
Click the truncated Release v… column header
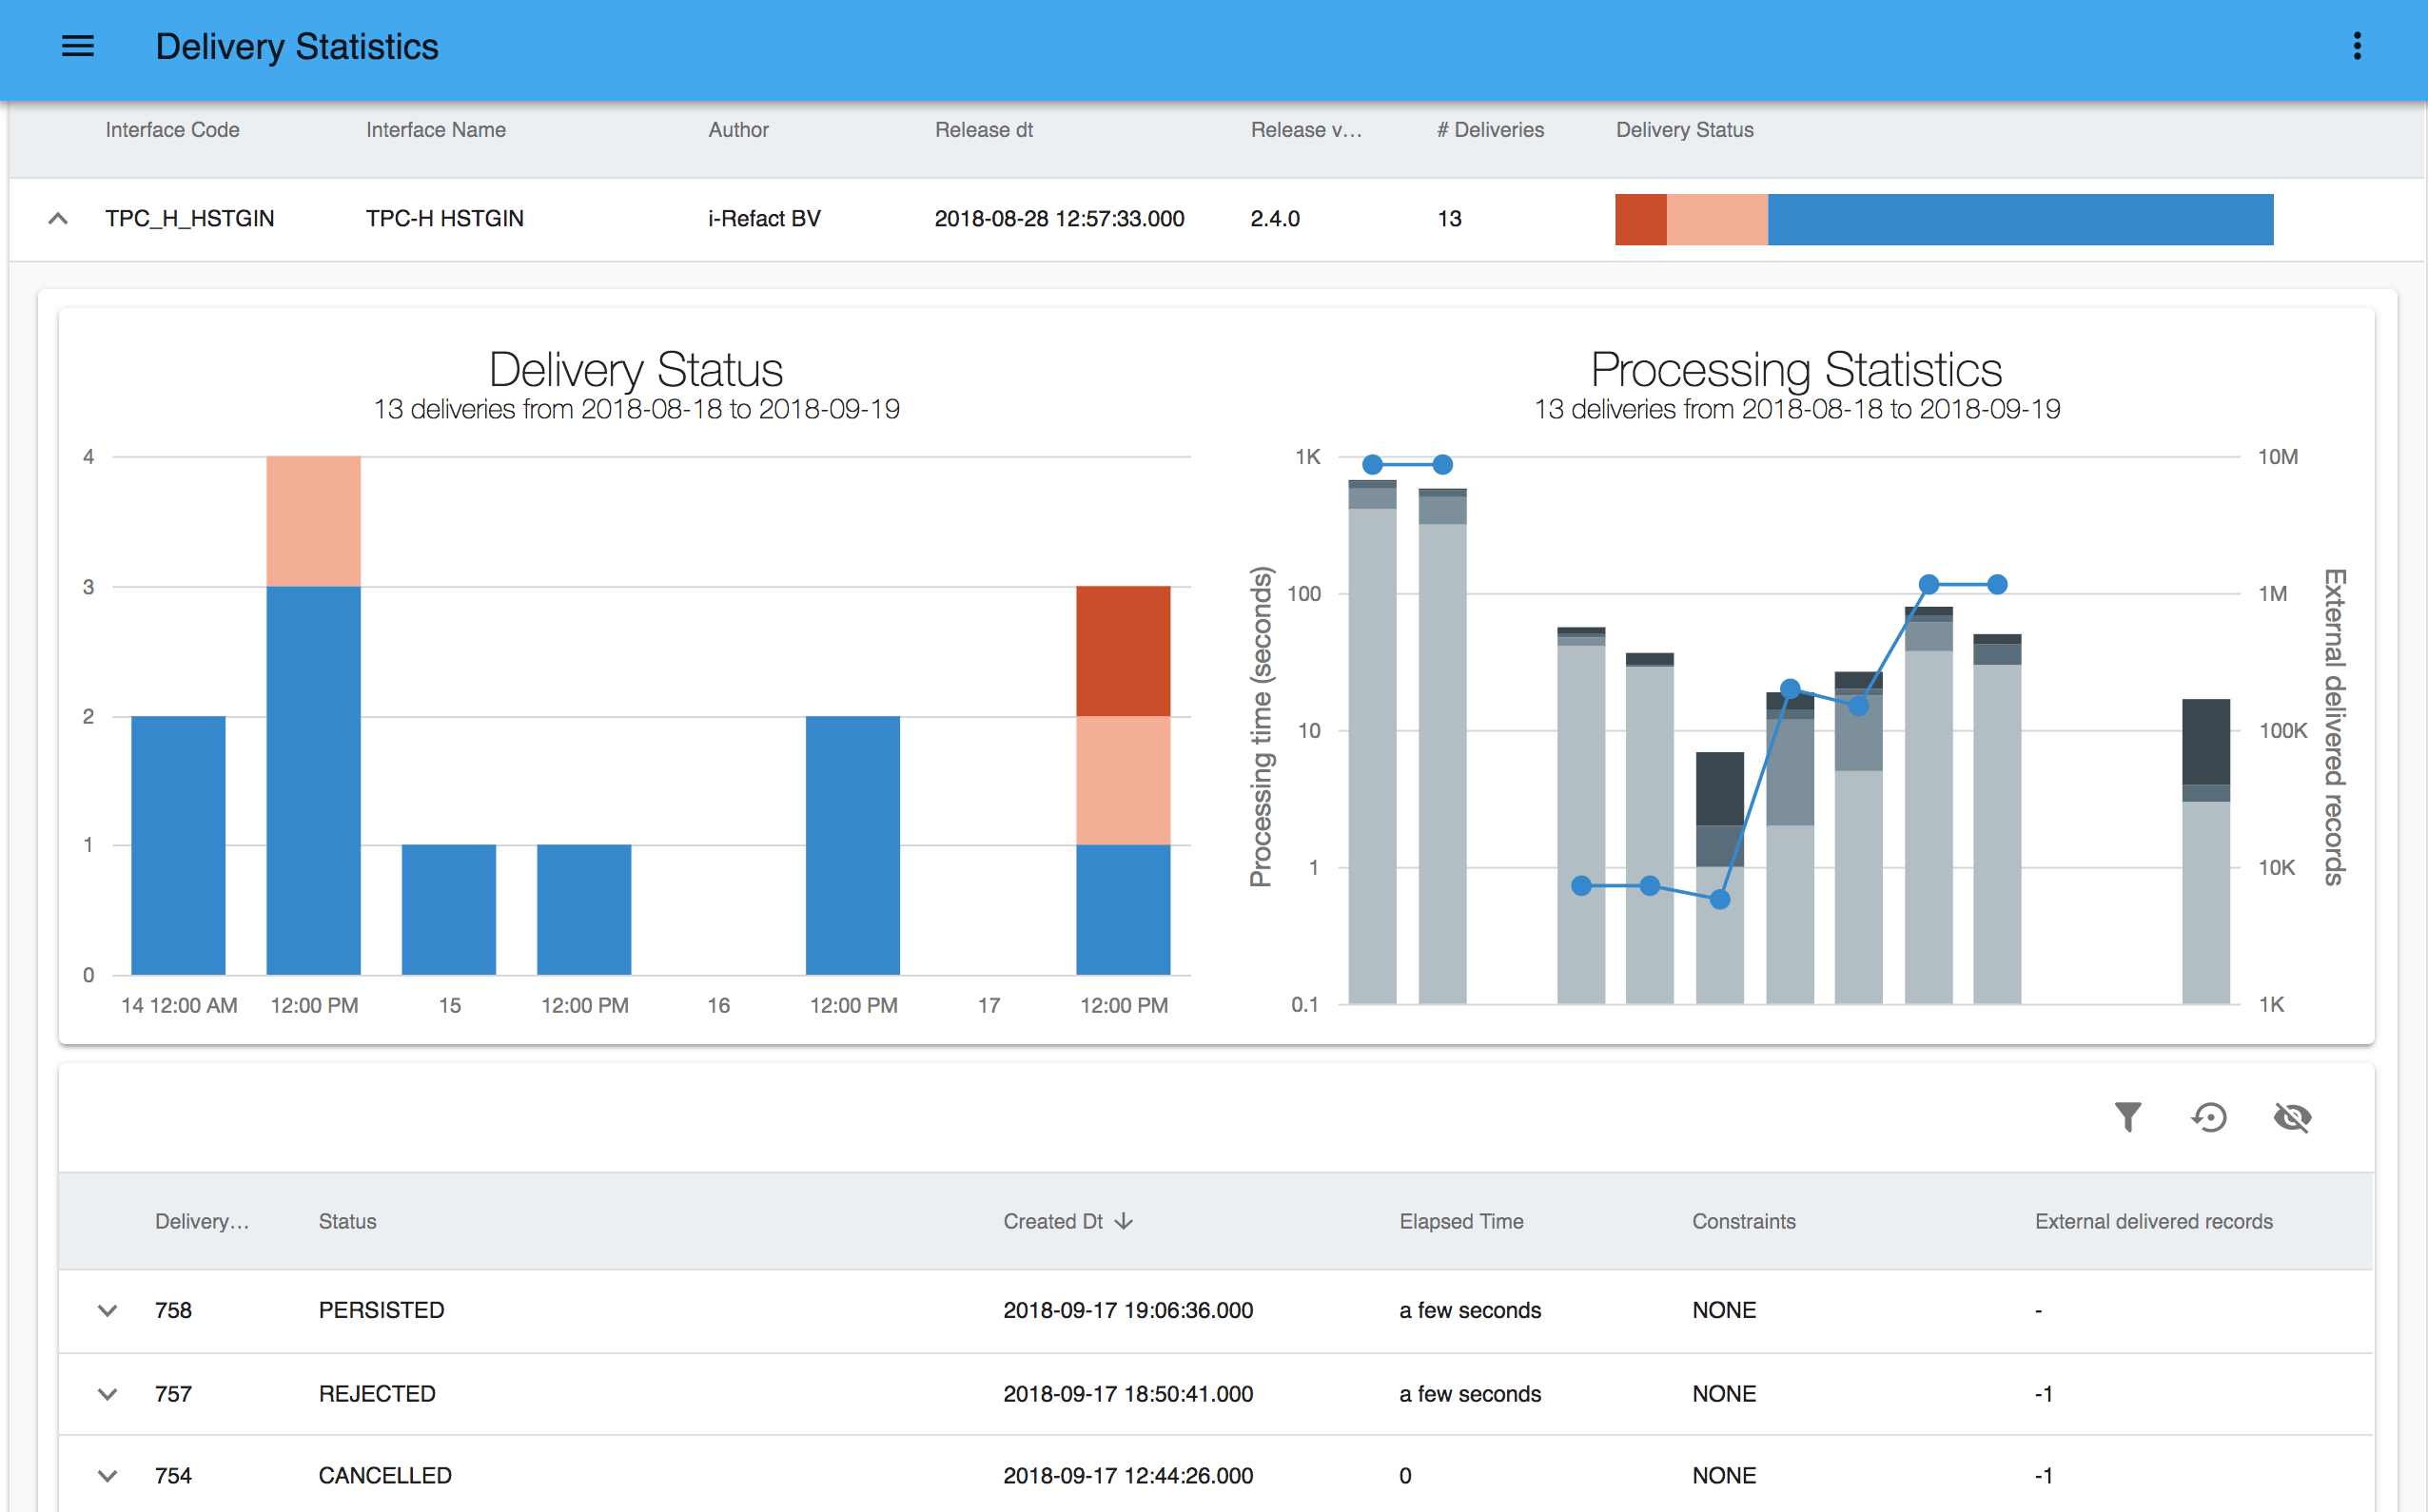click(x=1305, y=130)
